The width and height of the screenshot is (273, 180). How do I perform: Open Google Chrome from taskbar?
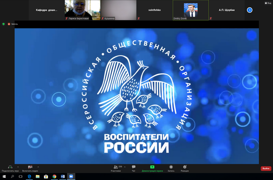point(54,177)
